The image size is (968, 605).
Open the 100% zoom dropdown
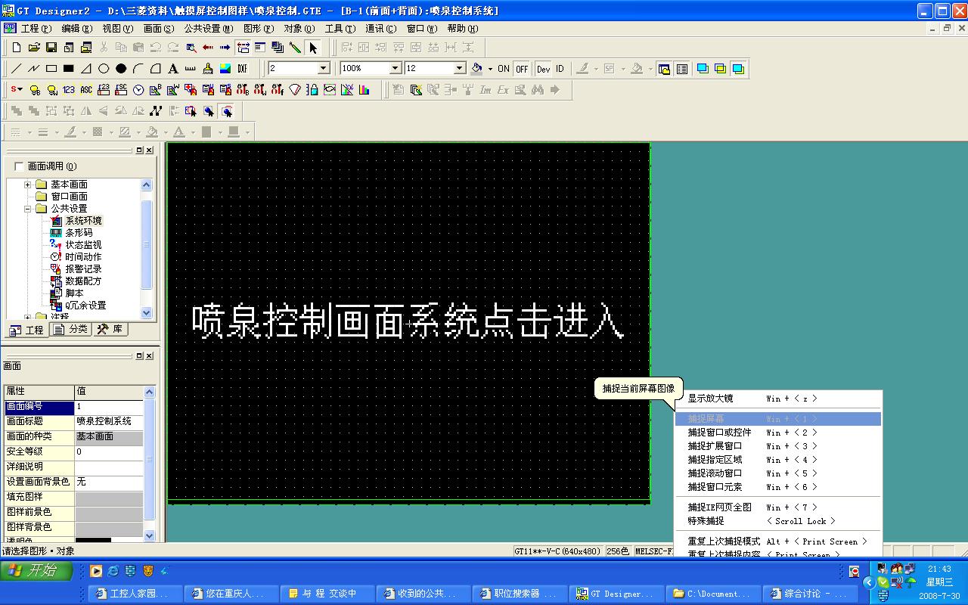pyautogui.click(x=395, y=69)
